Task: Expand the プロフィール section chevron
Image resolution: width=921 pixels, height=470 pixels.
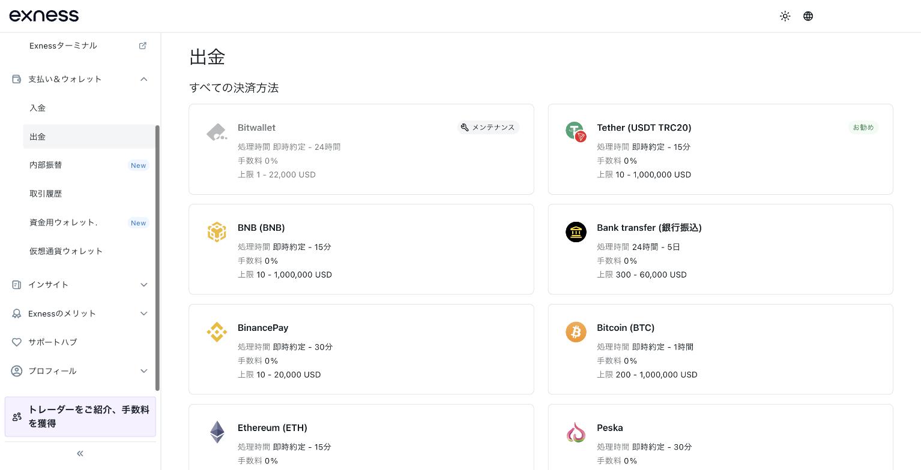Action: (143, 371)
